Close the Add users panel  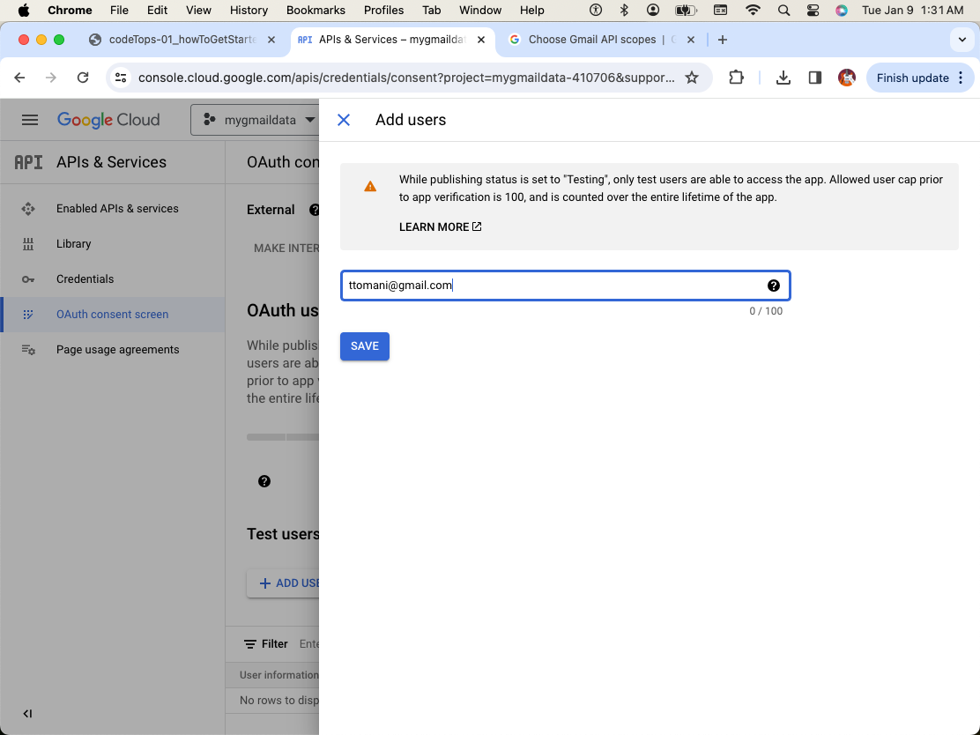[343, 120]
